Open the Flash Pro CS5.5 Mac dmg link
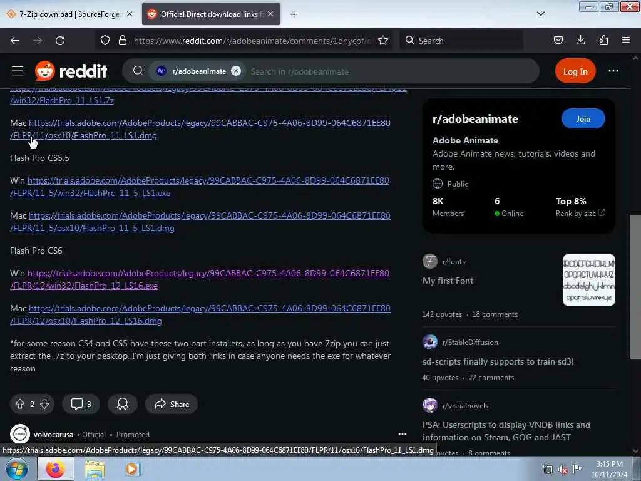This screenshot has width=641, height=481. [x=200, y=222]
